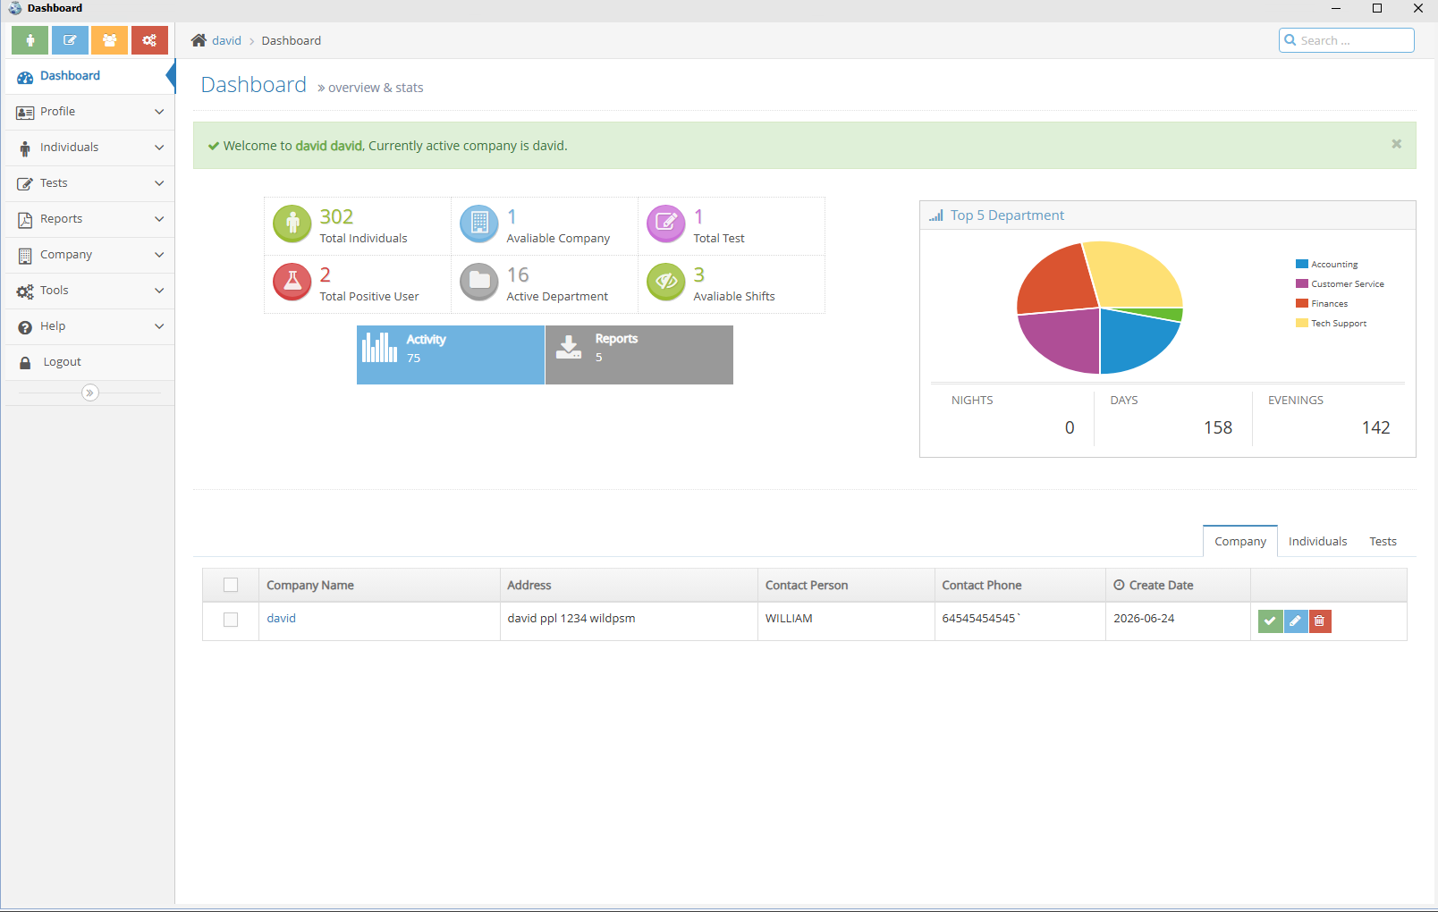The height and width of the screenshot is (912, 1438).
Task: Click the Tests pencil icon in sidebar
Action: (x=25, y=184)
